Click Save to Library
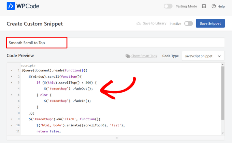 pyautogui.click(x=155, y=23)
